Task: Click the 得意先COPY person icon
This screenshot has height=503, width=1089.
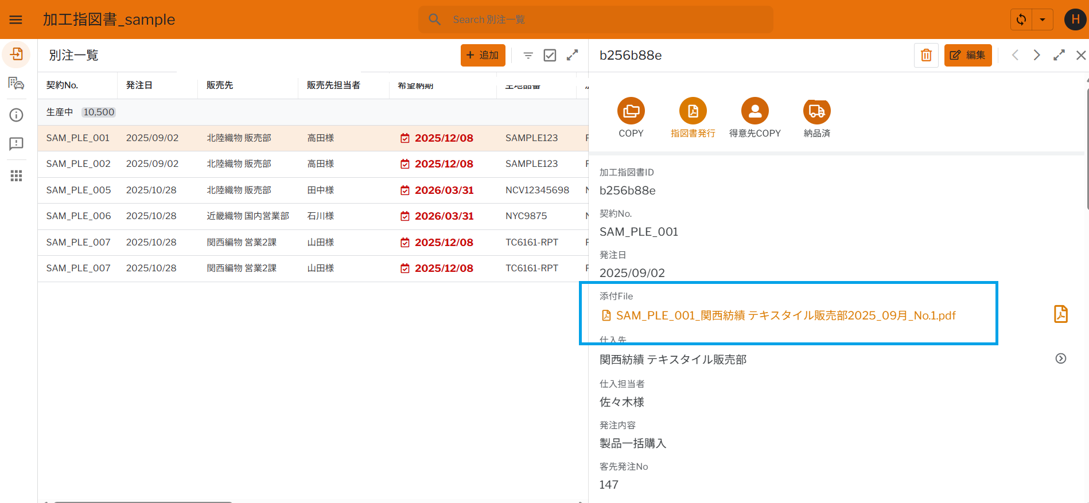Action: [x=754, y=111]
